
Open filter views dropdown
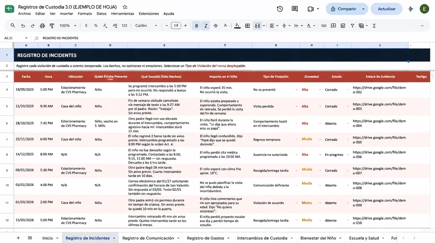click(363, 26)
